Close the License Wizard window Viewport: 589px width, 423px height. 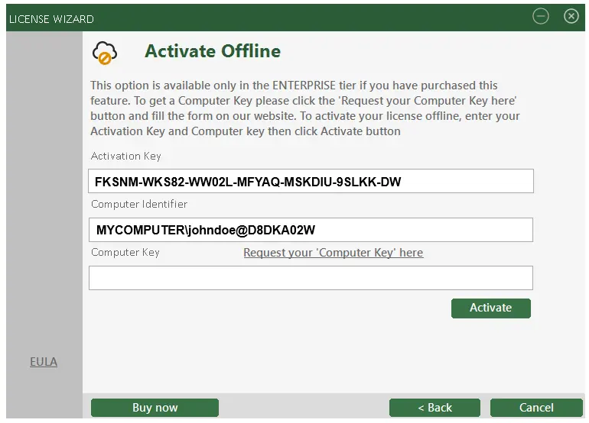pos(571,17)
